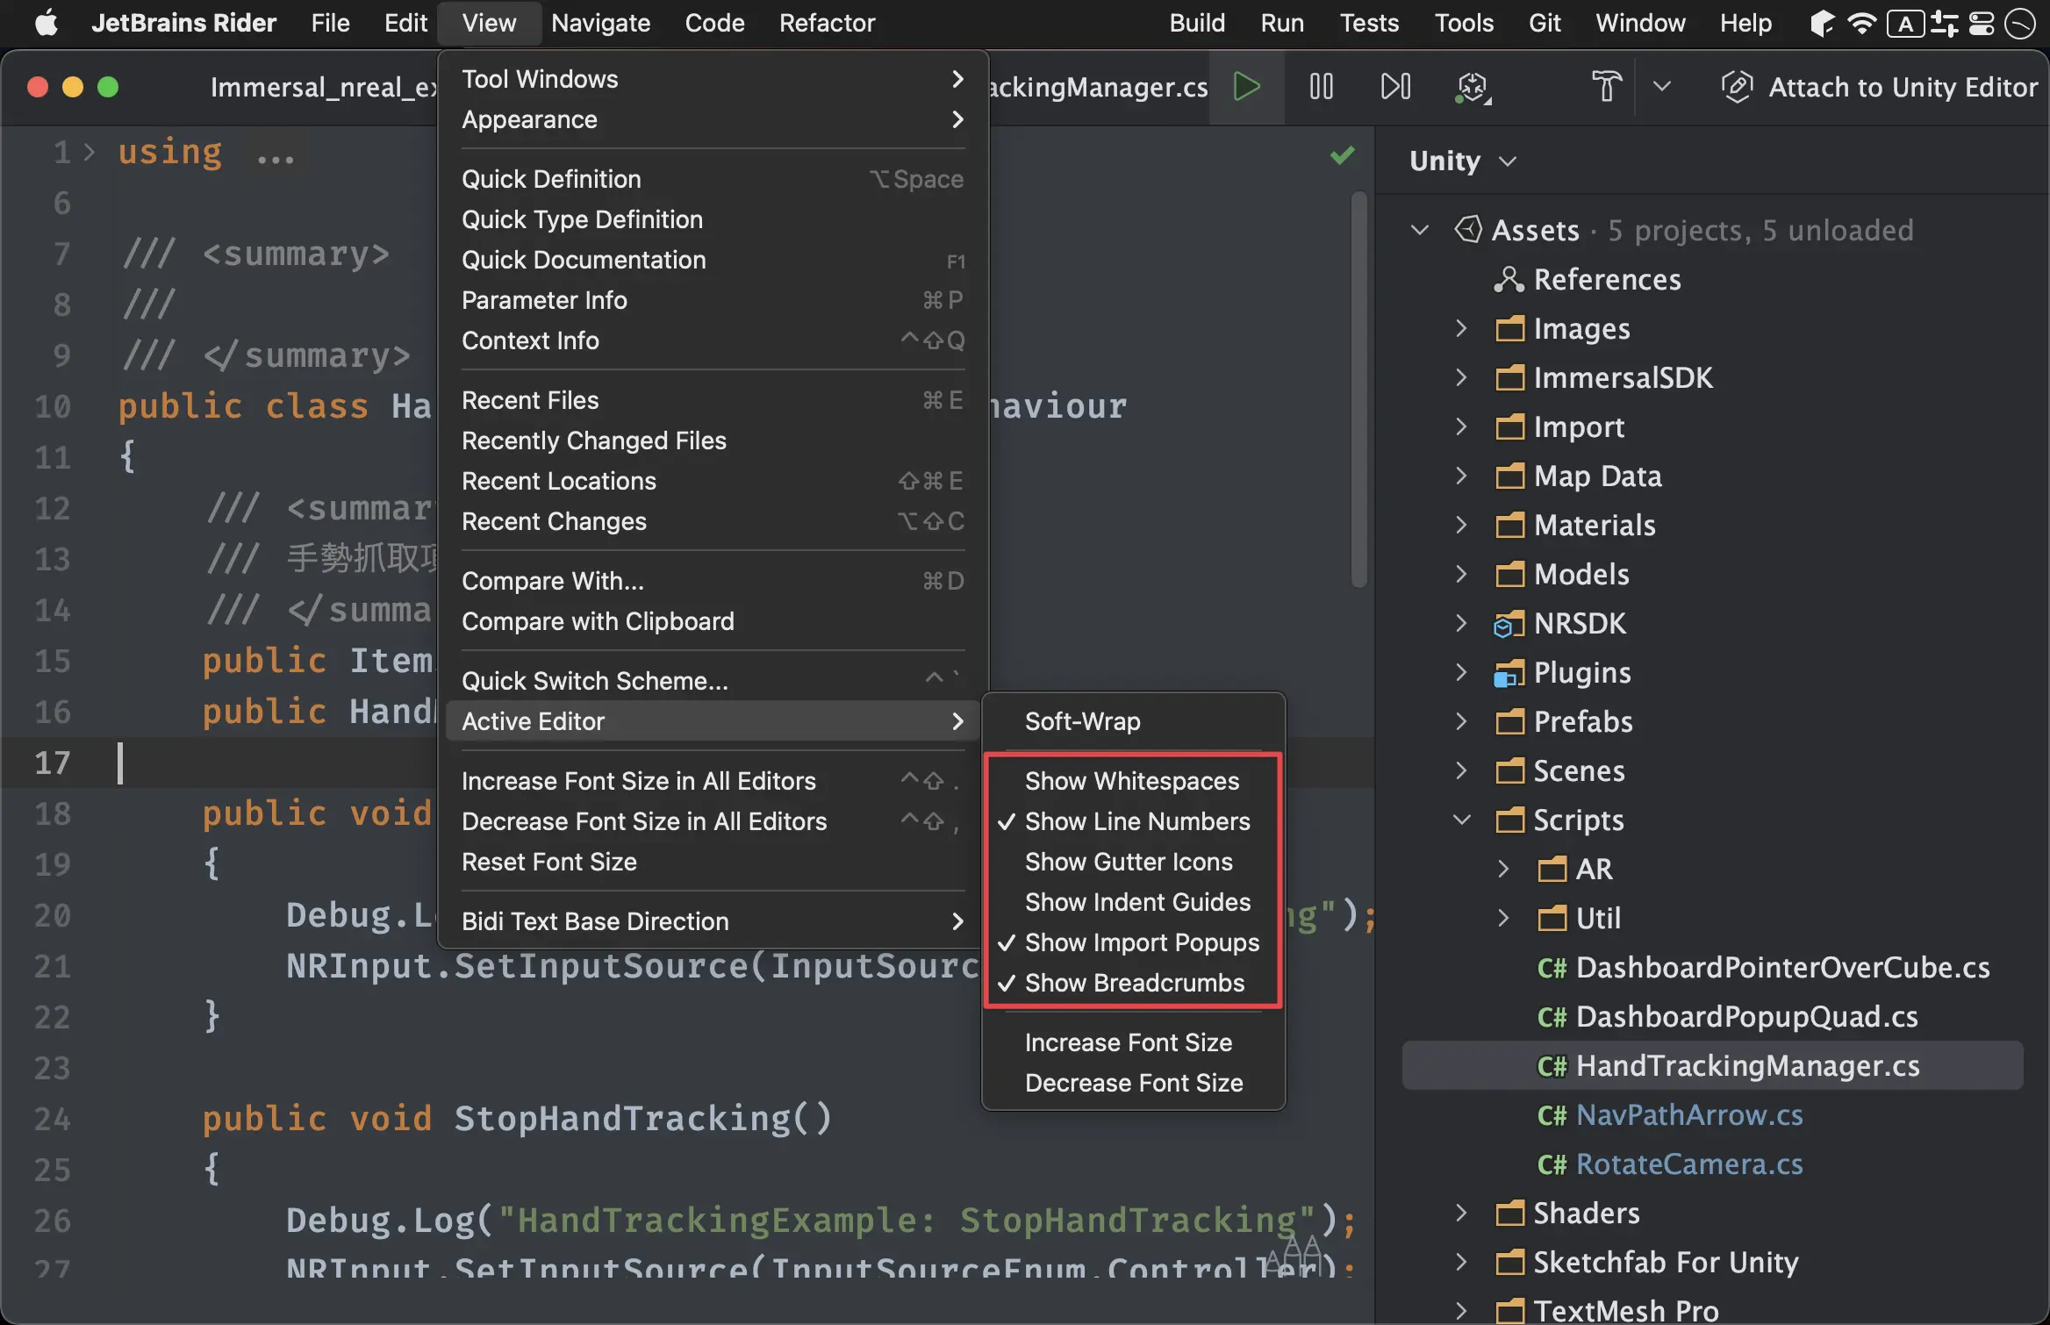This screenshot has width=2050, height=1325.
Task: Collapse the Scripts folder
Action: tap(1461, 820)
